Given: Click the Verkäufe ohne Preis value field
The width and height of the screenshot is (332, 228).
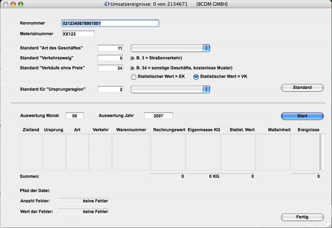Looking at the screenshot, I should [110, 68].
